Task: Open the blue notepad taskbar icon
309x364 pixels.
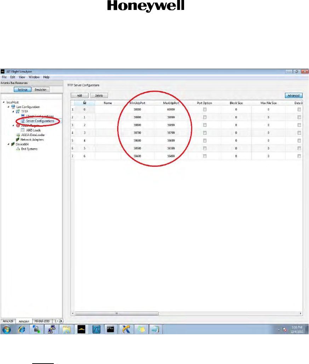Action: tap(155, 329)
